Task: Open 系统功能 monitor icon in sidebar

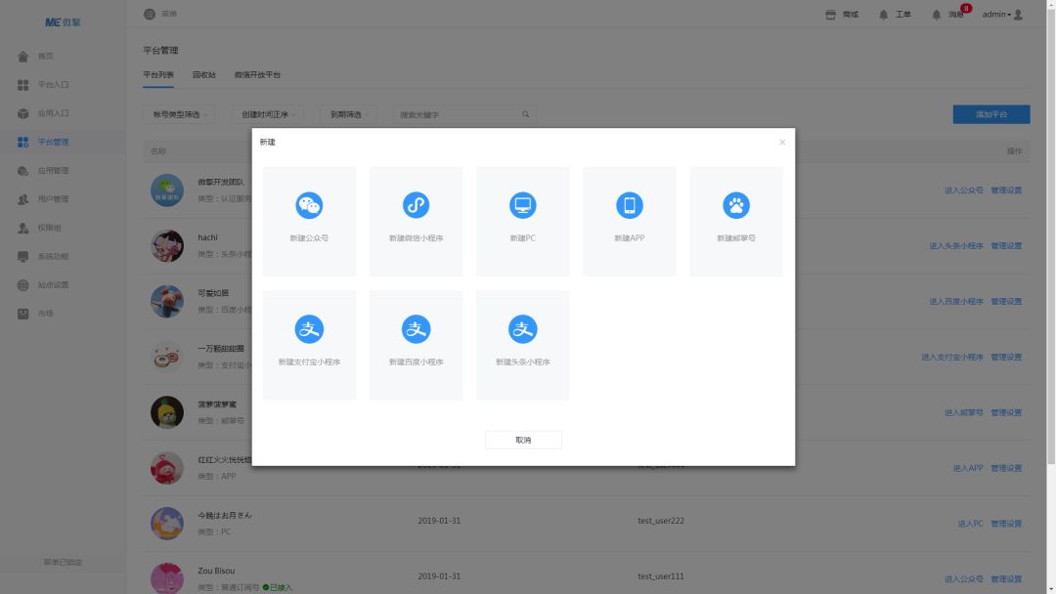Action: coord(22,256)
